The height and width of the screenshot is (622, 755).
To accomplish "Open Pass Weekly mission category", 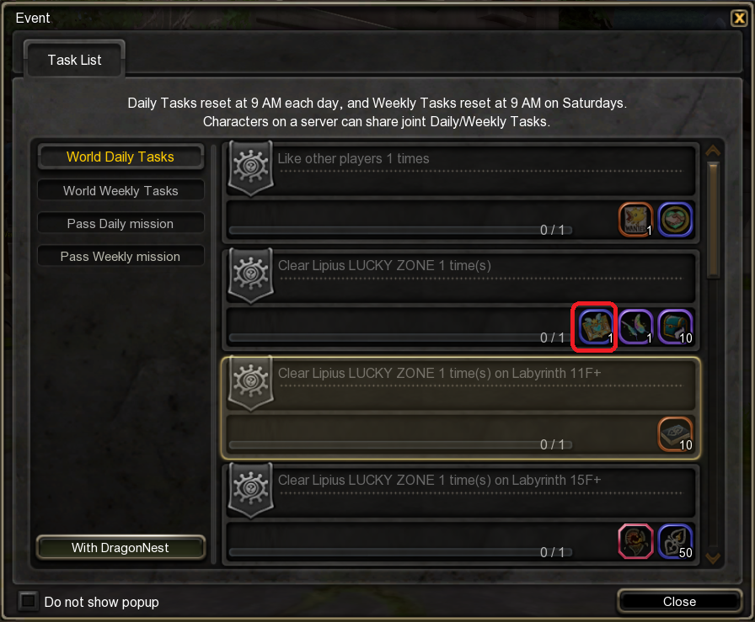I will 120,257.
